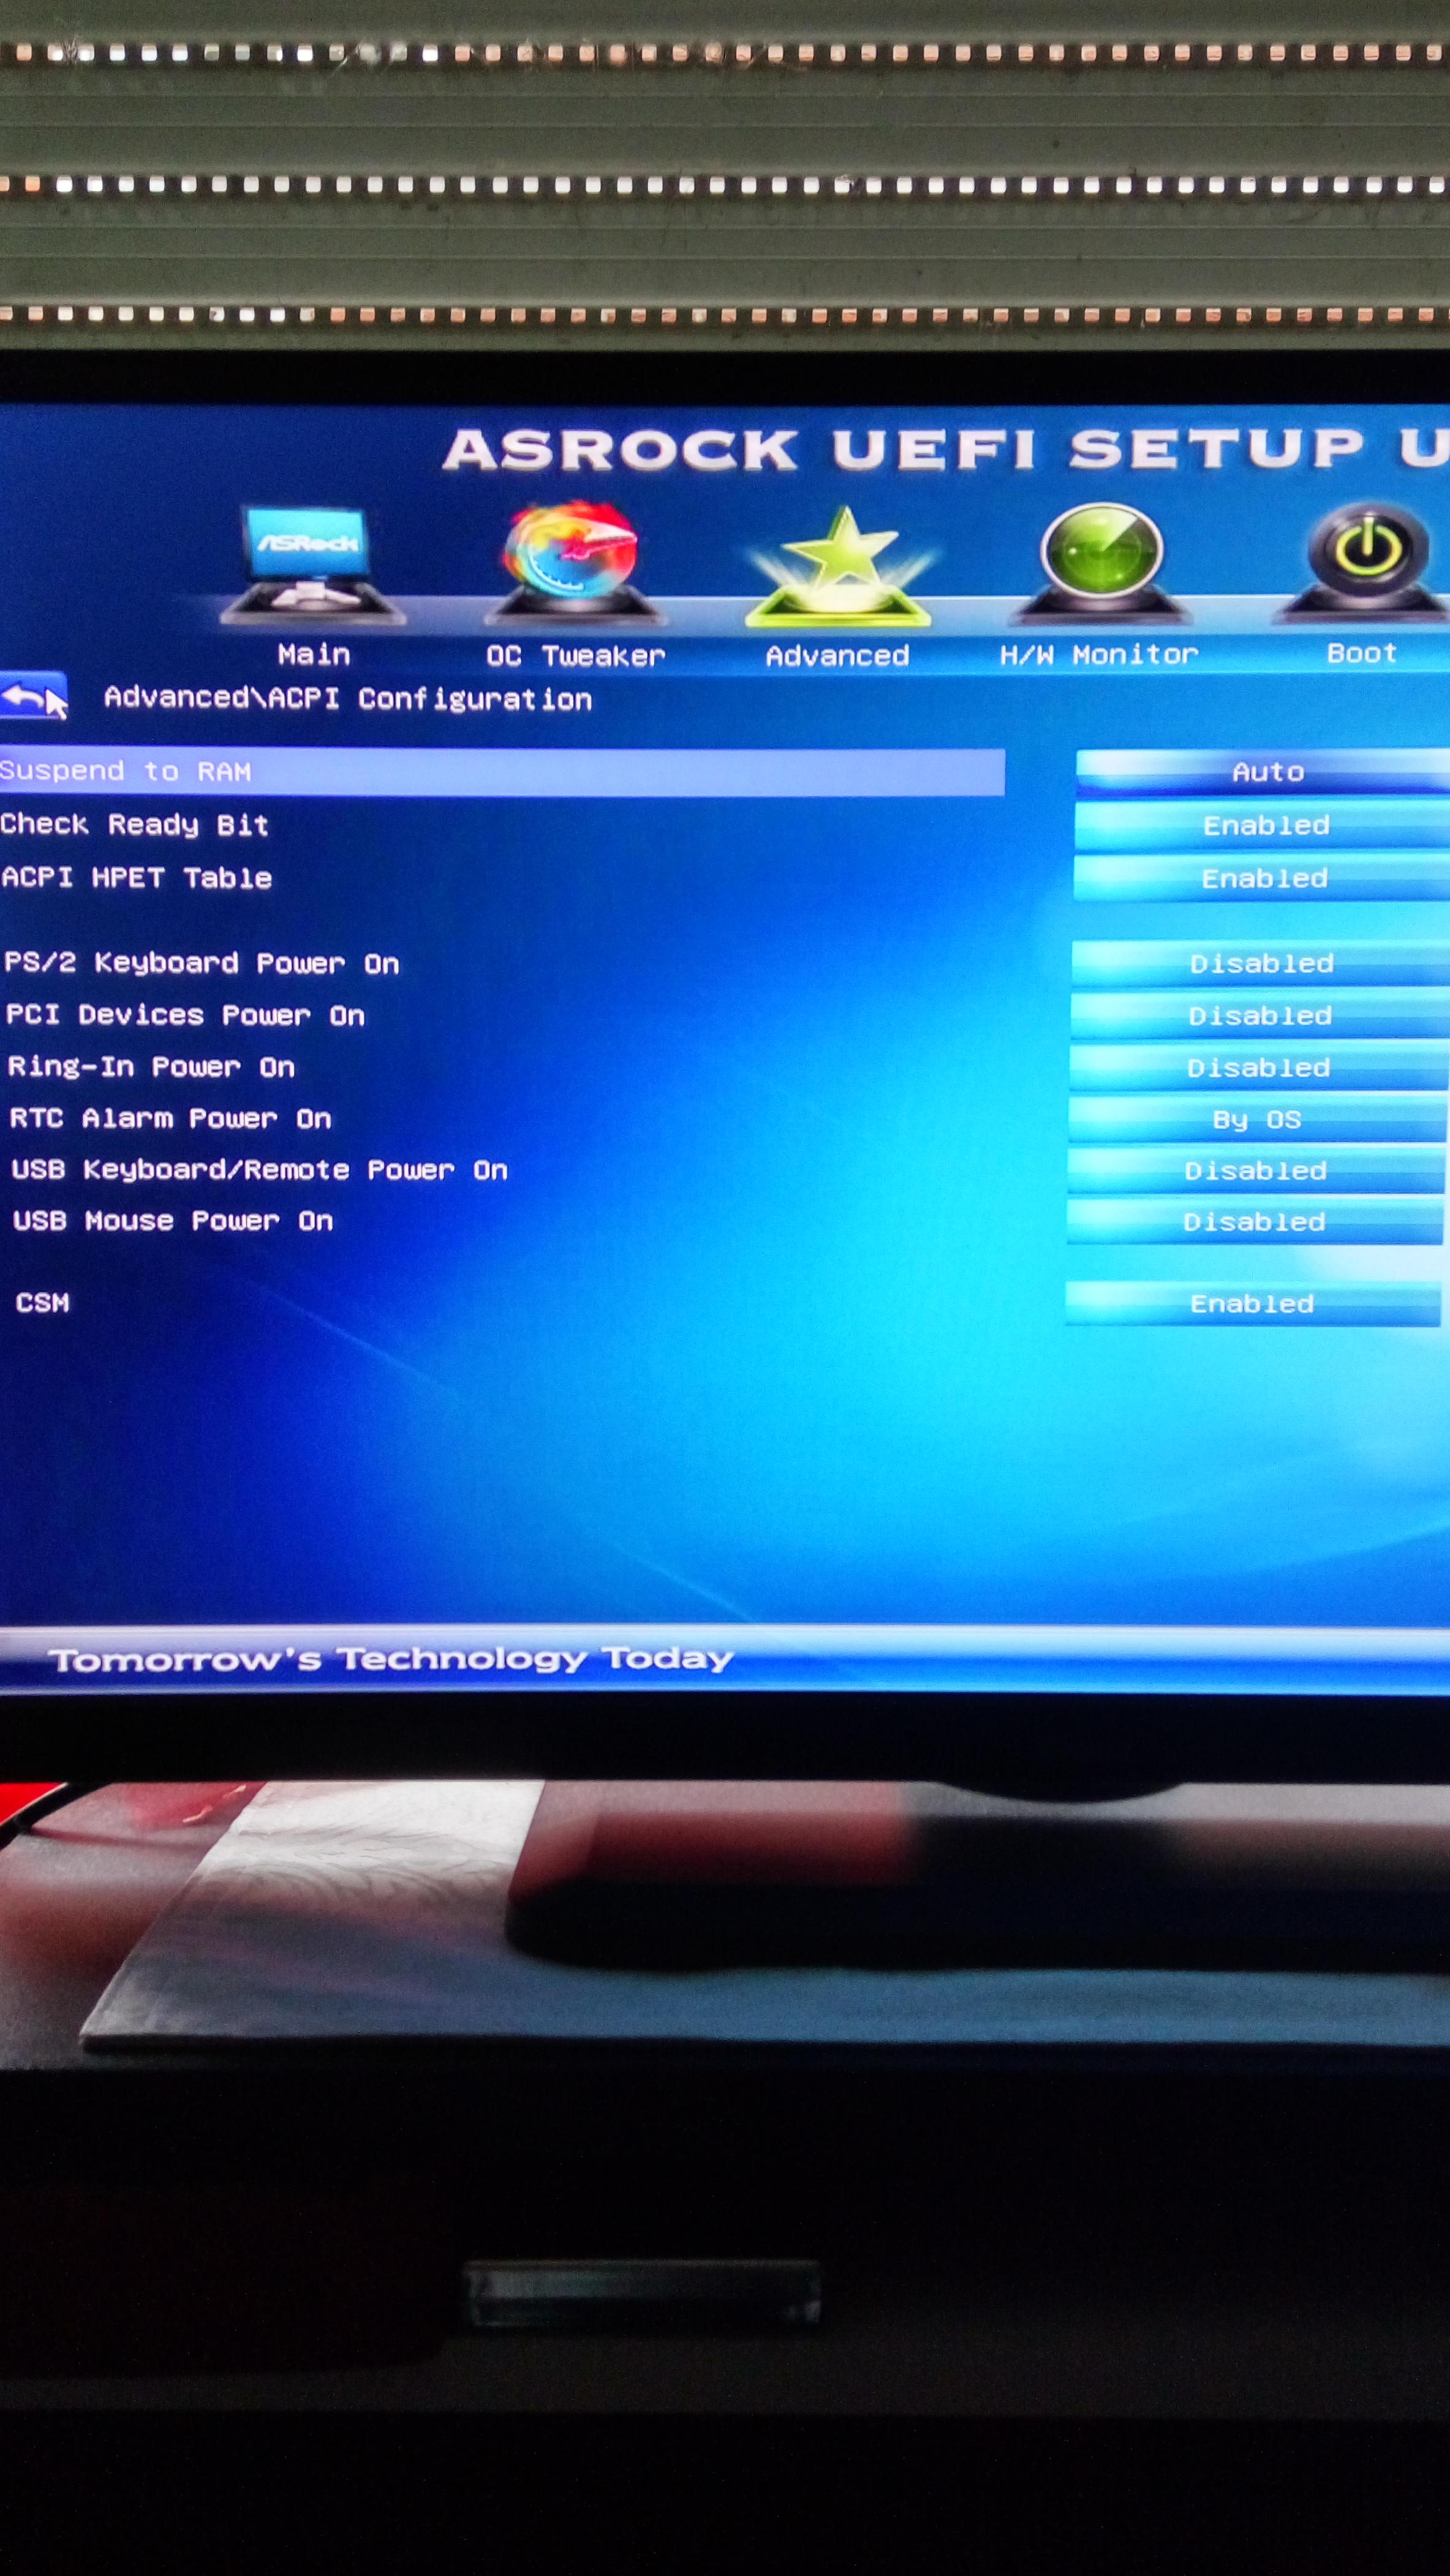
Task: Change USB Mouse Power On value
Action: 1254,1222
